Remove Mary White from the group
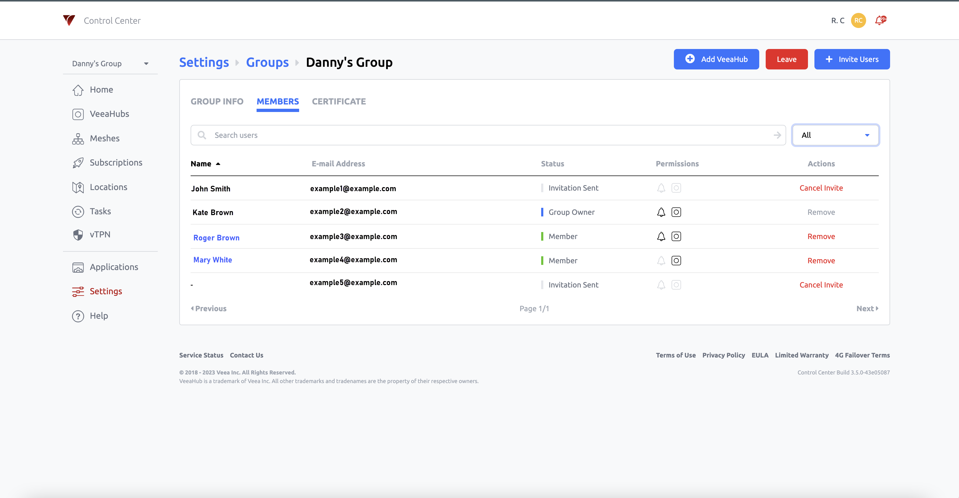The width and height of the screenshot is (959, 498). point(821,261)
